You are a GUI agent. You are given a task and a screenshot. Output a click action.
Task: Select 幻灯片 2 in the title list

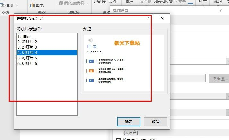tap(47, 42)
